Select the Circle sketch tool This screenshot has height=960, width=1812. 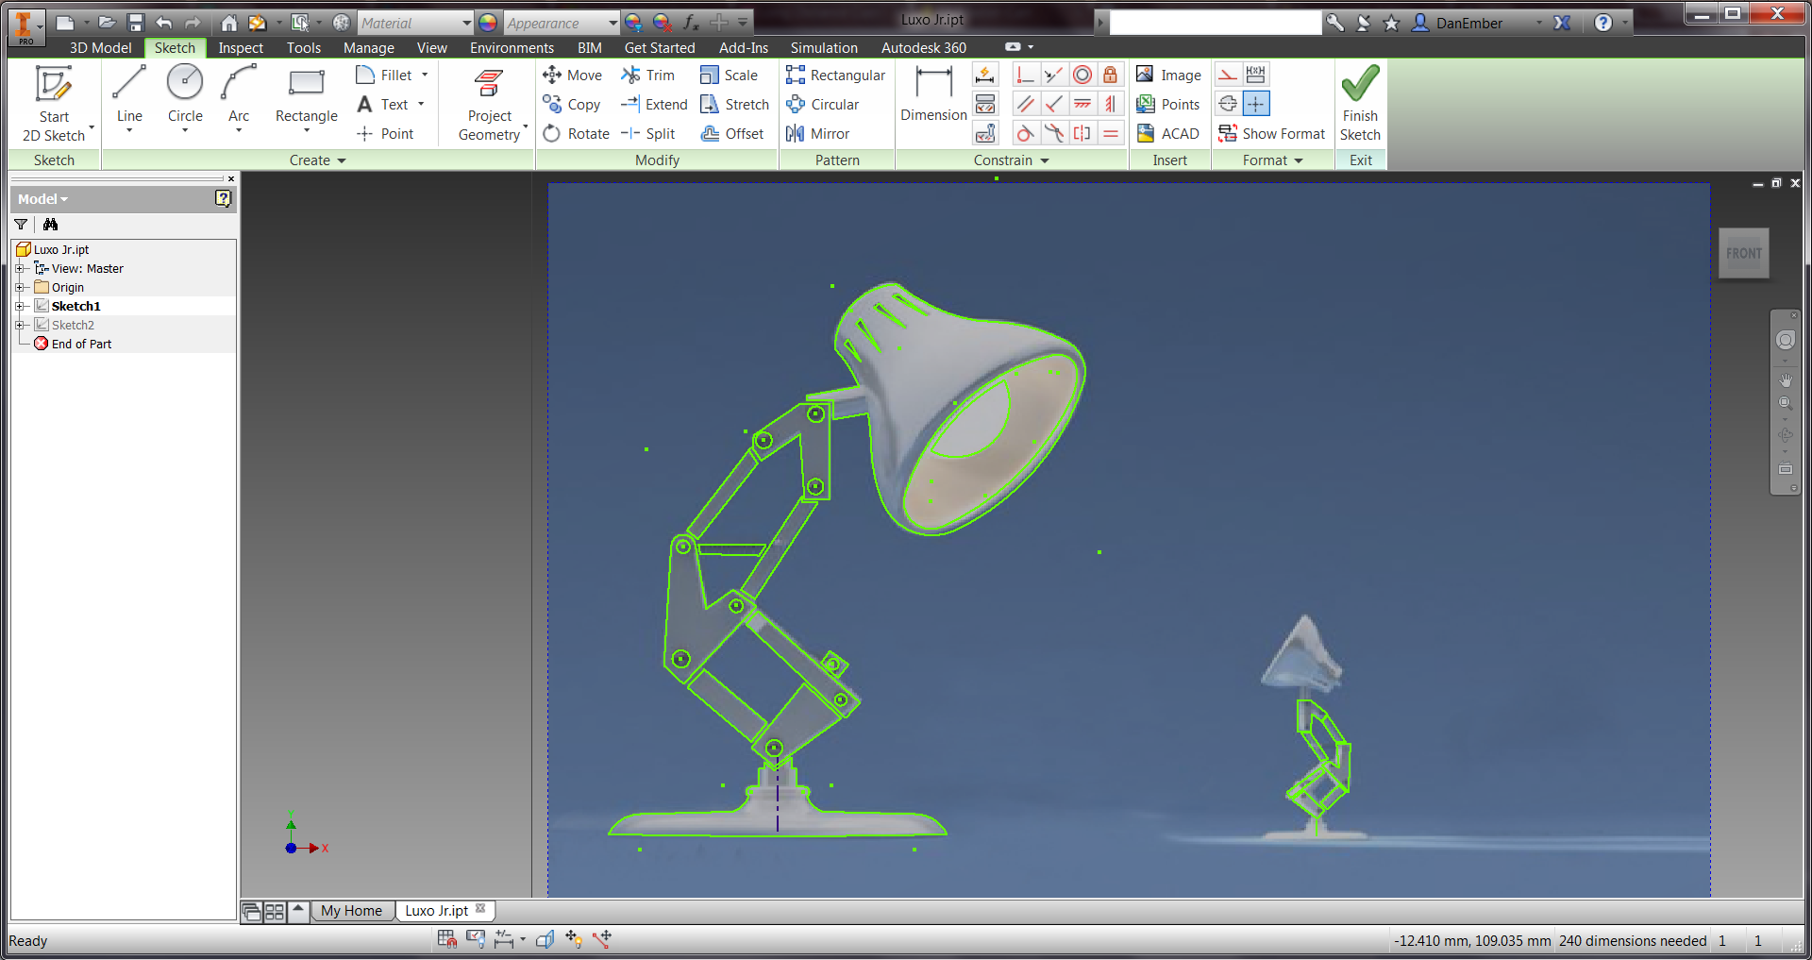[185, 94]
